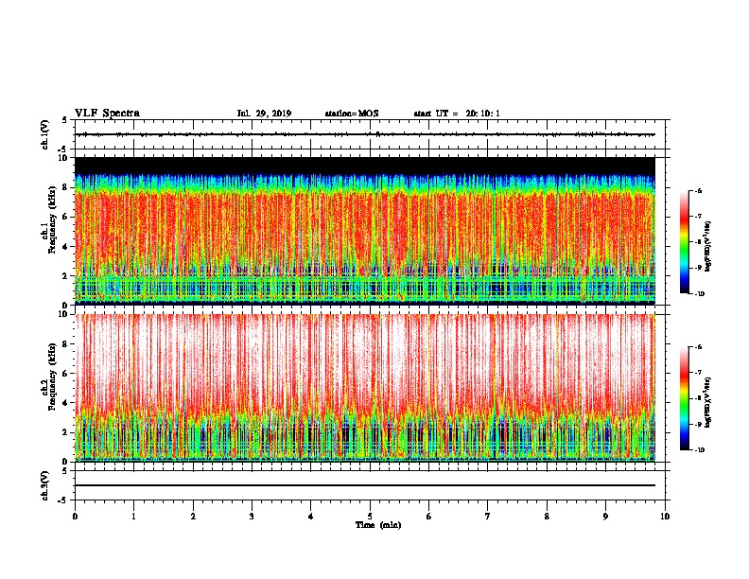Viewport: 749px width, 579px height.
Task: Click the "station=MOS" header text
Action: tap(352, 114)
